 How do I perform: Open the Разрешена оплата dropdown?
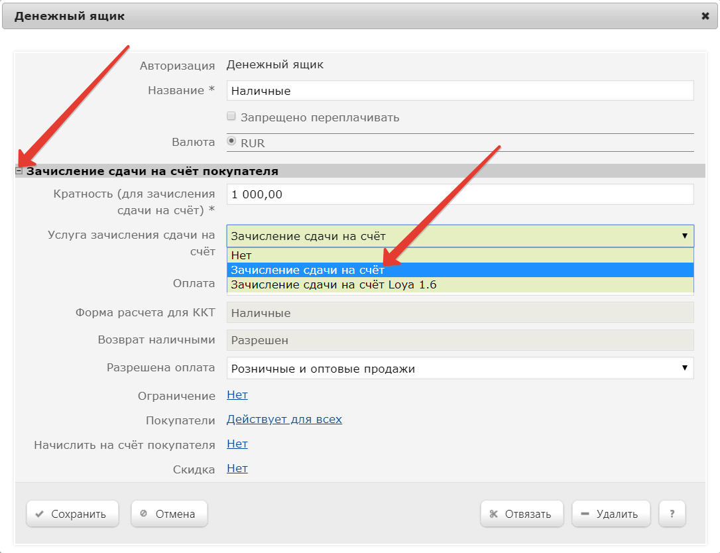(460, 369)
